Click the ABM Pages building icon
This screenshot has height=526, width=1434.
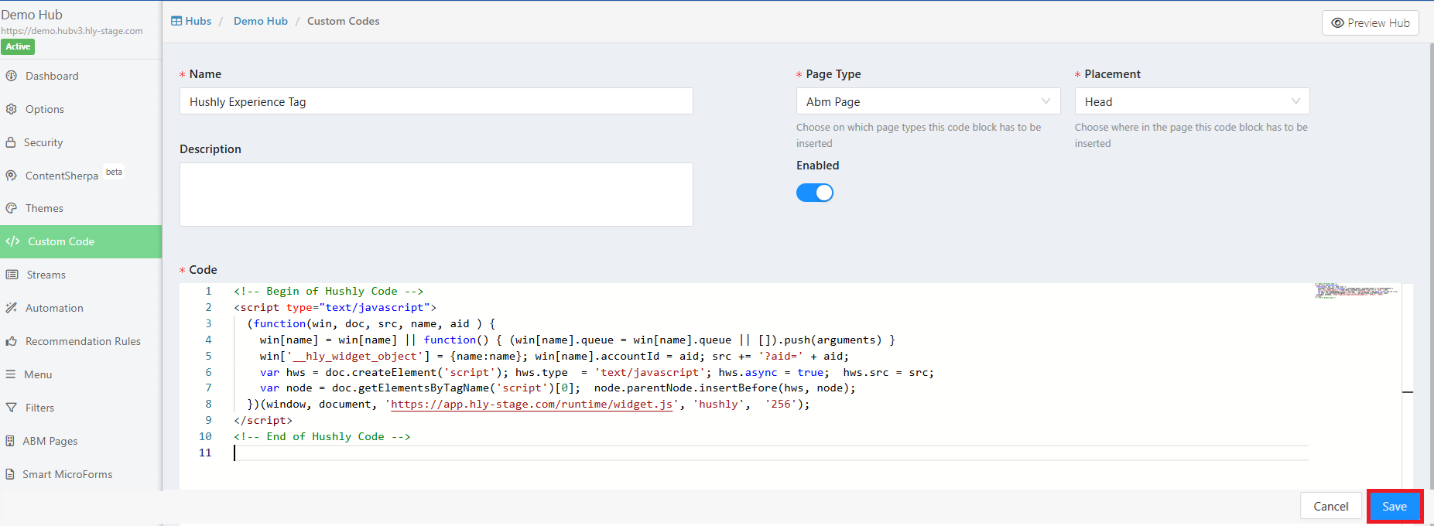coord(10,441)
